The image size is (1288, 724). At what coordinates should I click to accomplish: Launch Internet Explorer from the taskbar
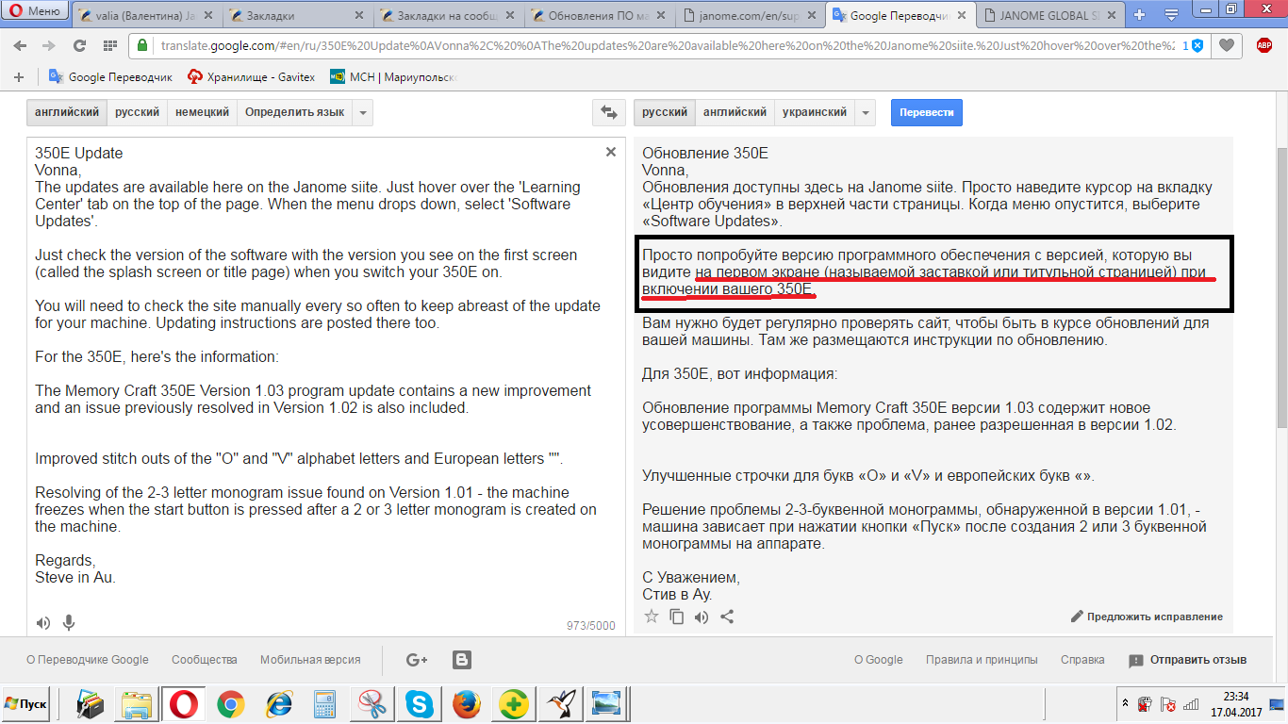click(278, 704)
